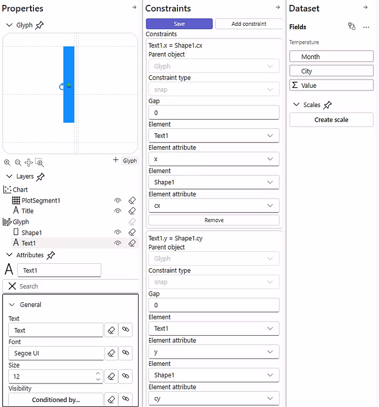The height and width of the screenshot is (407, 379).
Task: Pin the Layers section
Action: click(41, 177)
